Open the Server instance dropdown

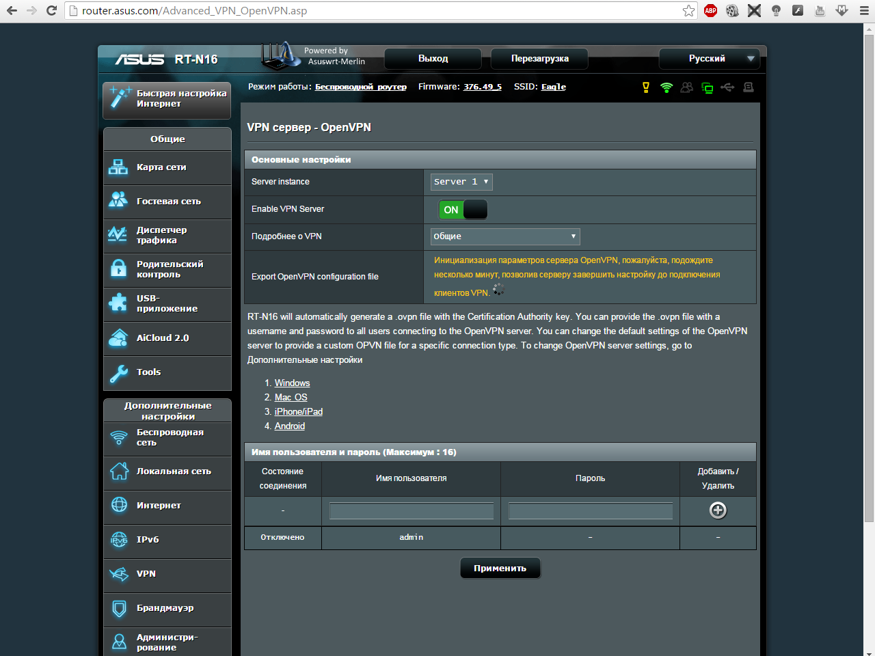[x=461, y=182]
